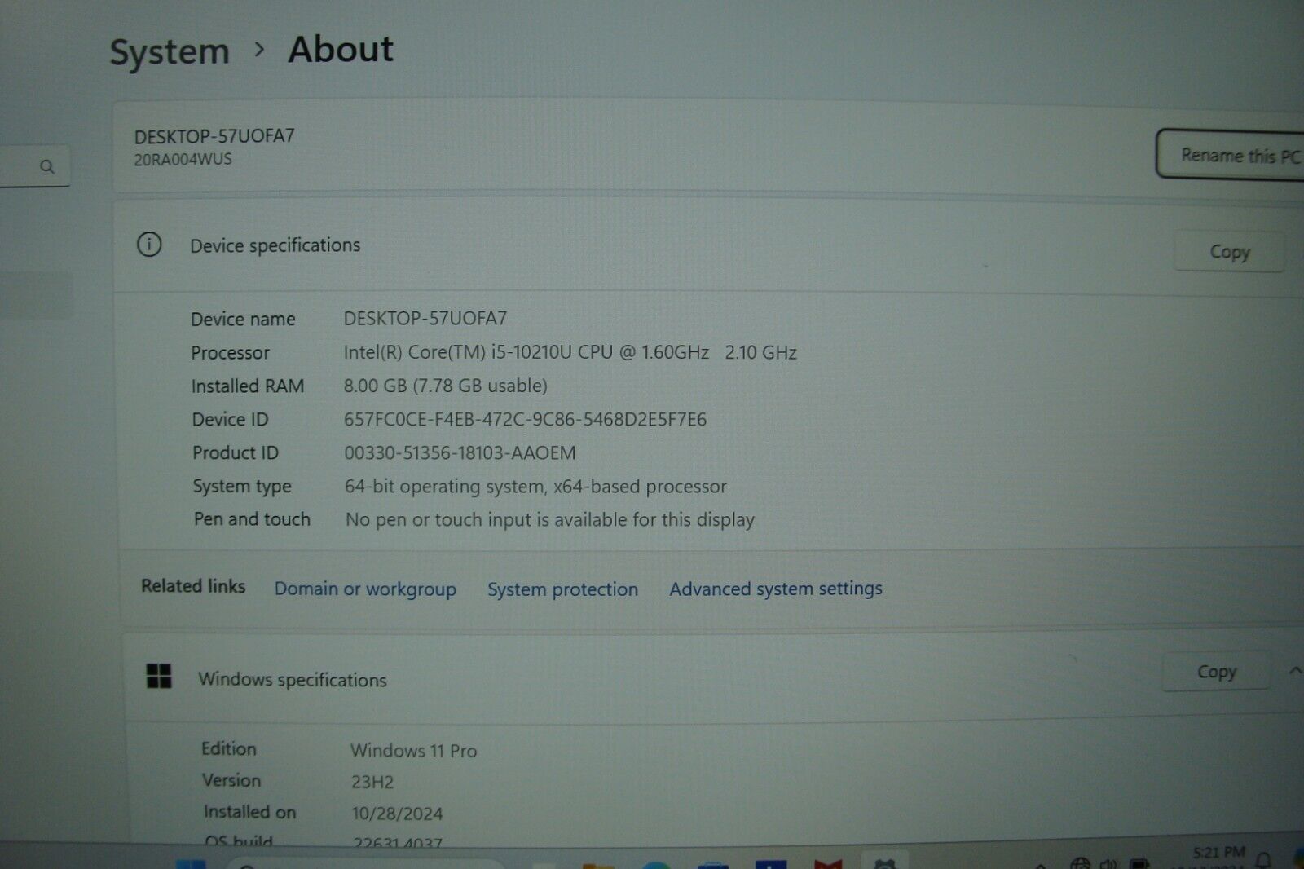Click the Pen and touch label
The image size is (1304, 869).
click(252, 519)
